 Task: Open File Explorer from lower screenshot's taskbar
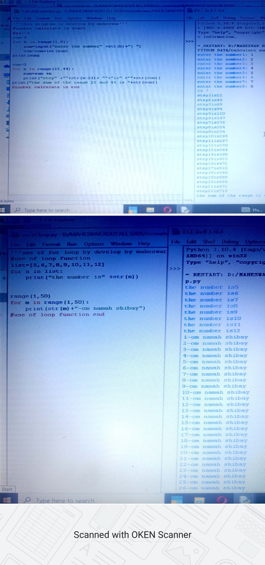(200, 500)
